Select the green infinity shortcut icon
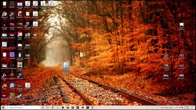This screenshot has height=110, width=196. tap(12, 97)
